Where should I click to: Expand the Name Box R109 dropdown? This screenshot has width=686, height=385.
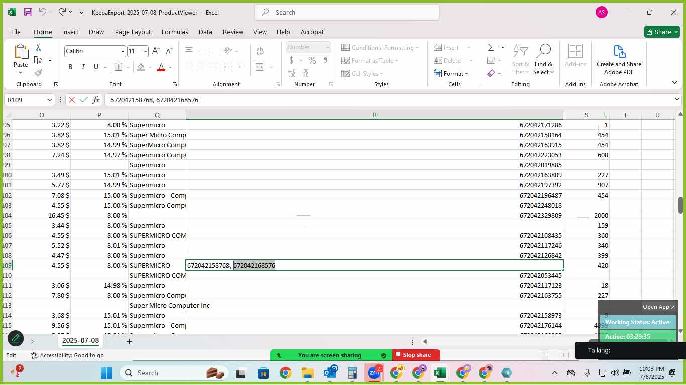[49, 100]
